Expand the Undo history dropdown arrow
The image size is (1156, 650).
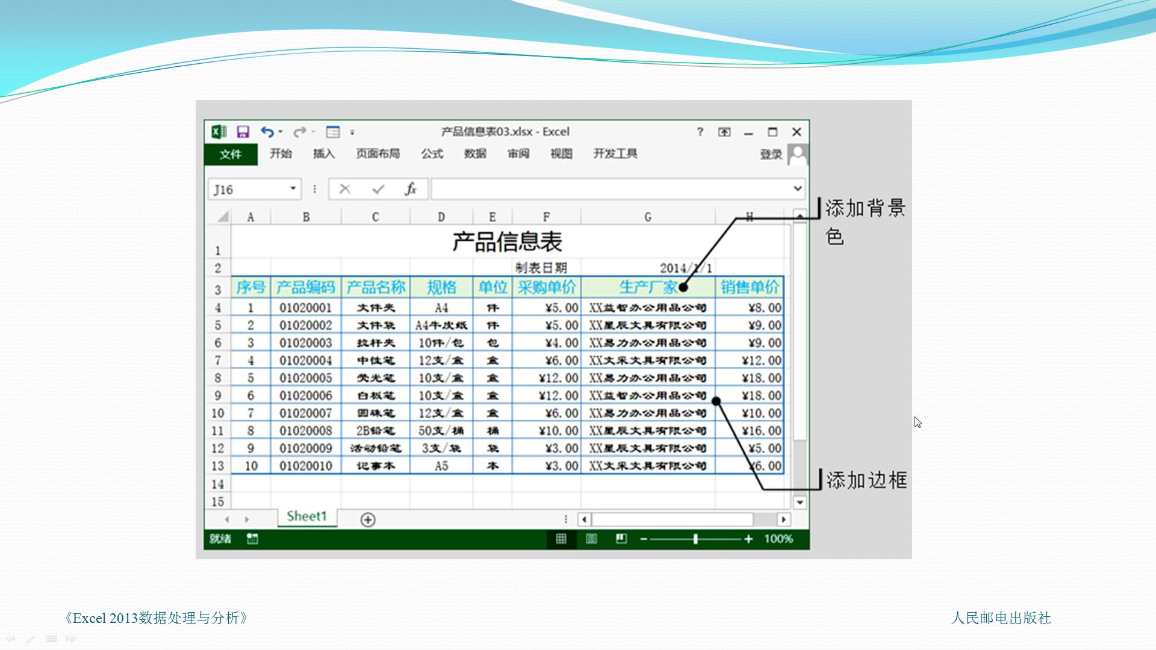tap(279, 131)
